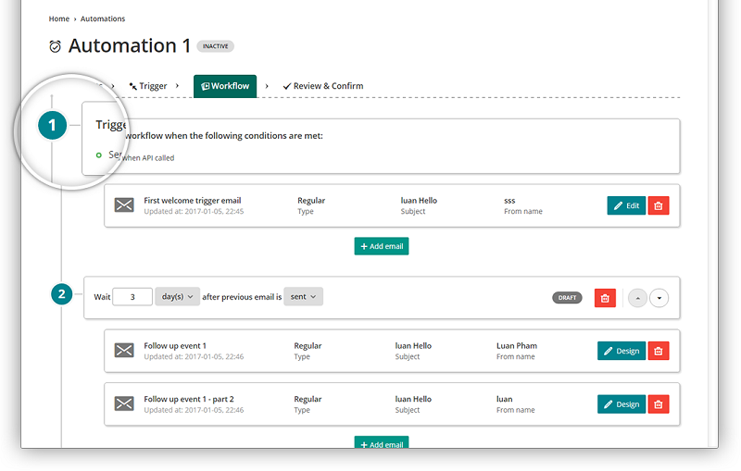741x471 pixels.
Task: Click Add email under the first welcome email
Action: (x=381, y=246)
